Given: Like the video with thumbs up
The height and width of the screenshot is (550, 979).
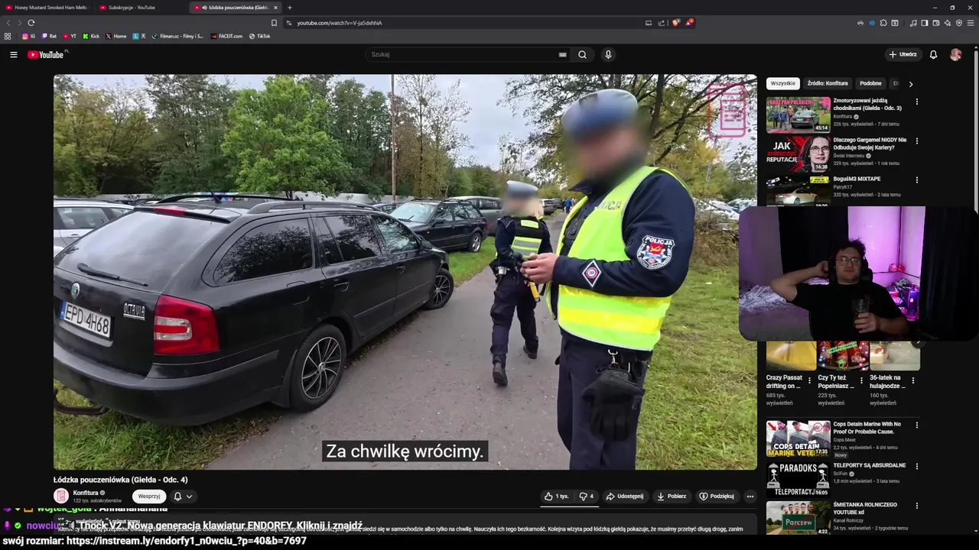Looking at the screenshot, I should click(x=556, y=496).
